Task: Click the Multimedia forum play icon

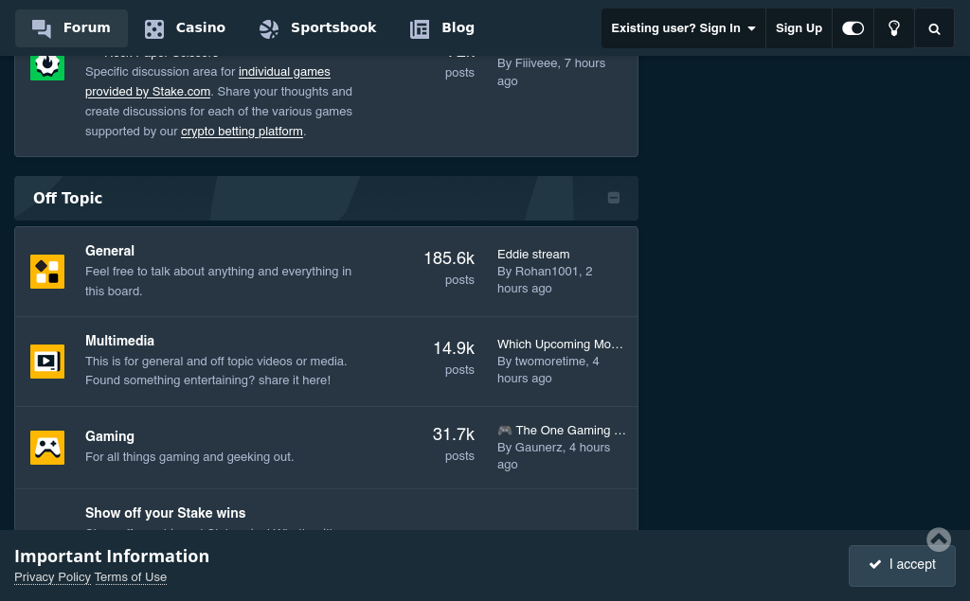Action: (47, 362)
